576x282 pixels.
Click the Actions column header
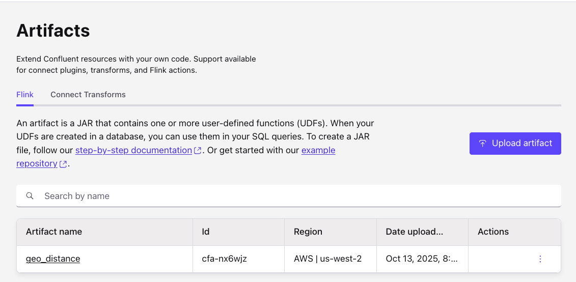[493, 232]
